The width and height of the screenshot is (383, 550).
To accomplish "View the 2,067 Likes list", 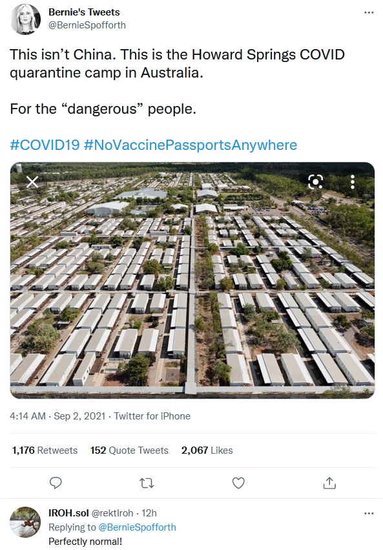I will coord(207,450).
